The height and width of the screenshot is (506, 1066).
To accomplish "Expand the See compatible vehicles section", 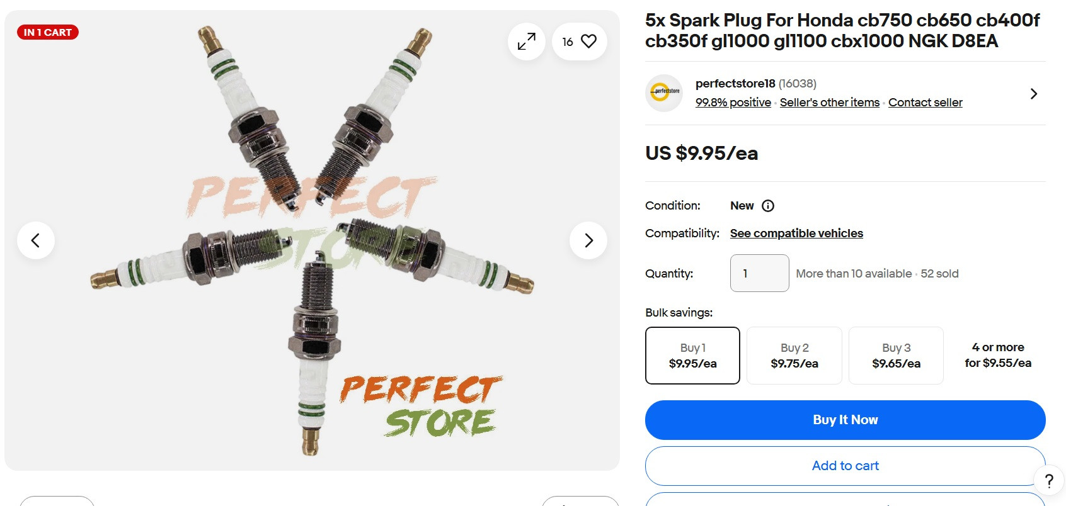I will pos(796,233).
